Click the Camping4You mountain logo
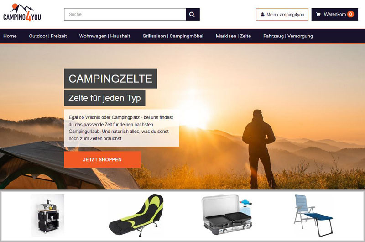 pyautogui.click(x=22, y=13)
